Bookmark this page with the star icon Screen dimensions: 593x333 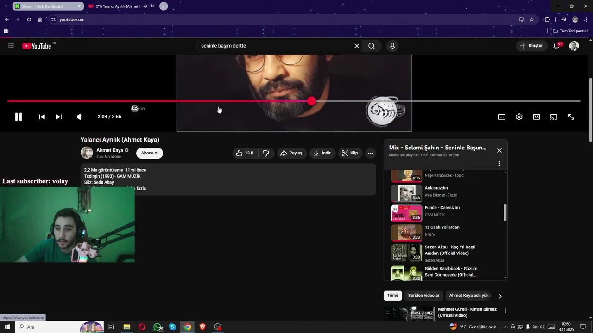pos(532,19)
